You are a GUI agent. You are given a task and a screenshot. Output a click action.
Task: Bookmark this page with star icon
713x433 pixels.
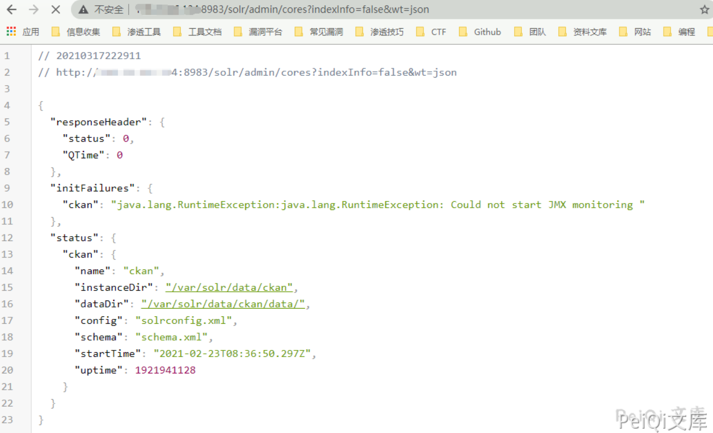point(704,10)
